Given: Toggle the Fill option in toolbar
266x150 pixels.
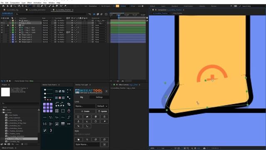Looking at the screenshot, I should (114, 6).
